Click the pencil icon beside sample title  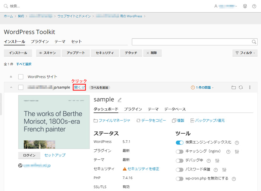120,100
